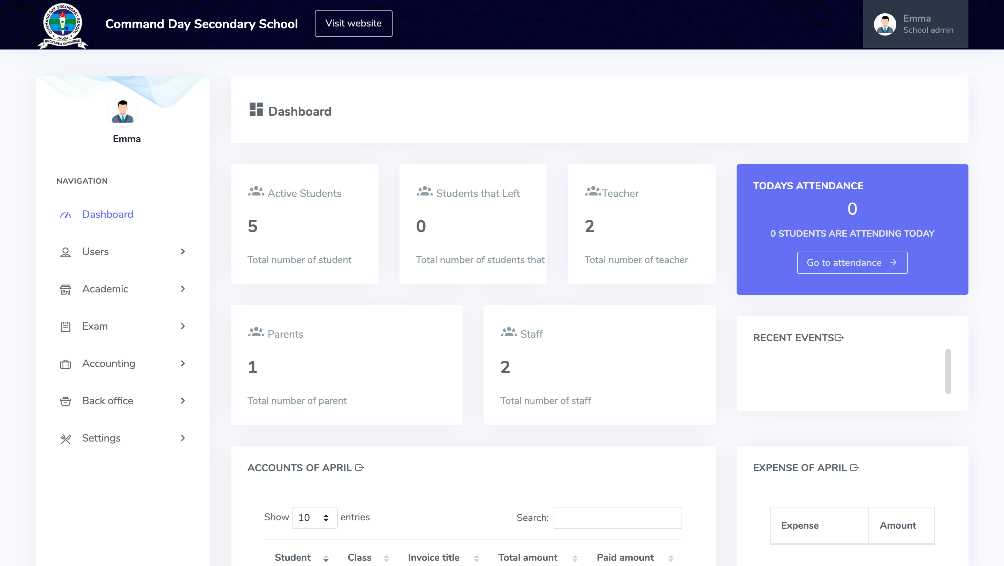Sort table by Paid amount column arrows
Image resolution: width=1004 pixels, height=566 pixels.
tap(671, 559)
